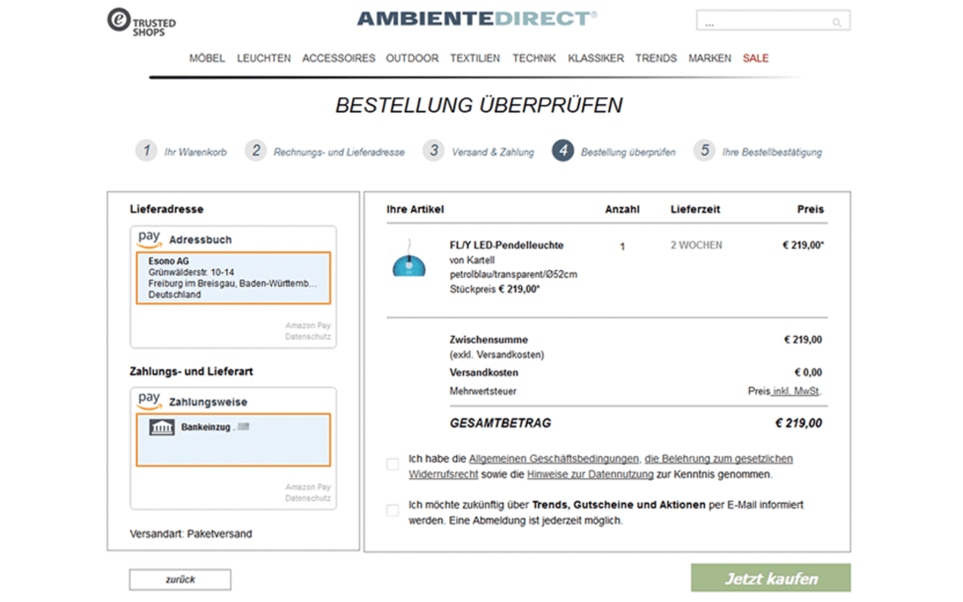Click the GESAMTBETRAG label
963x602 pixels.
tap(501, 423)
